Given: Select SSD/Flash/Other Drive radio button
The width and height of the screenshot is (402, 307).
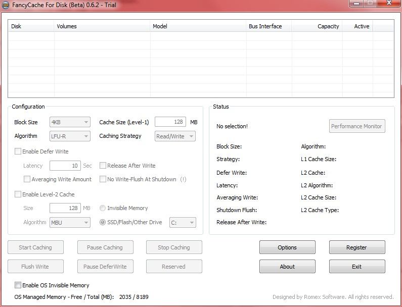Looking at the screenshot, I should pyautogui.click(x=102, y=222).
